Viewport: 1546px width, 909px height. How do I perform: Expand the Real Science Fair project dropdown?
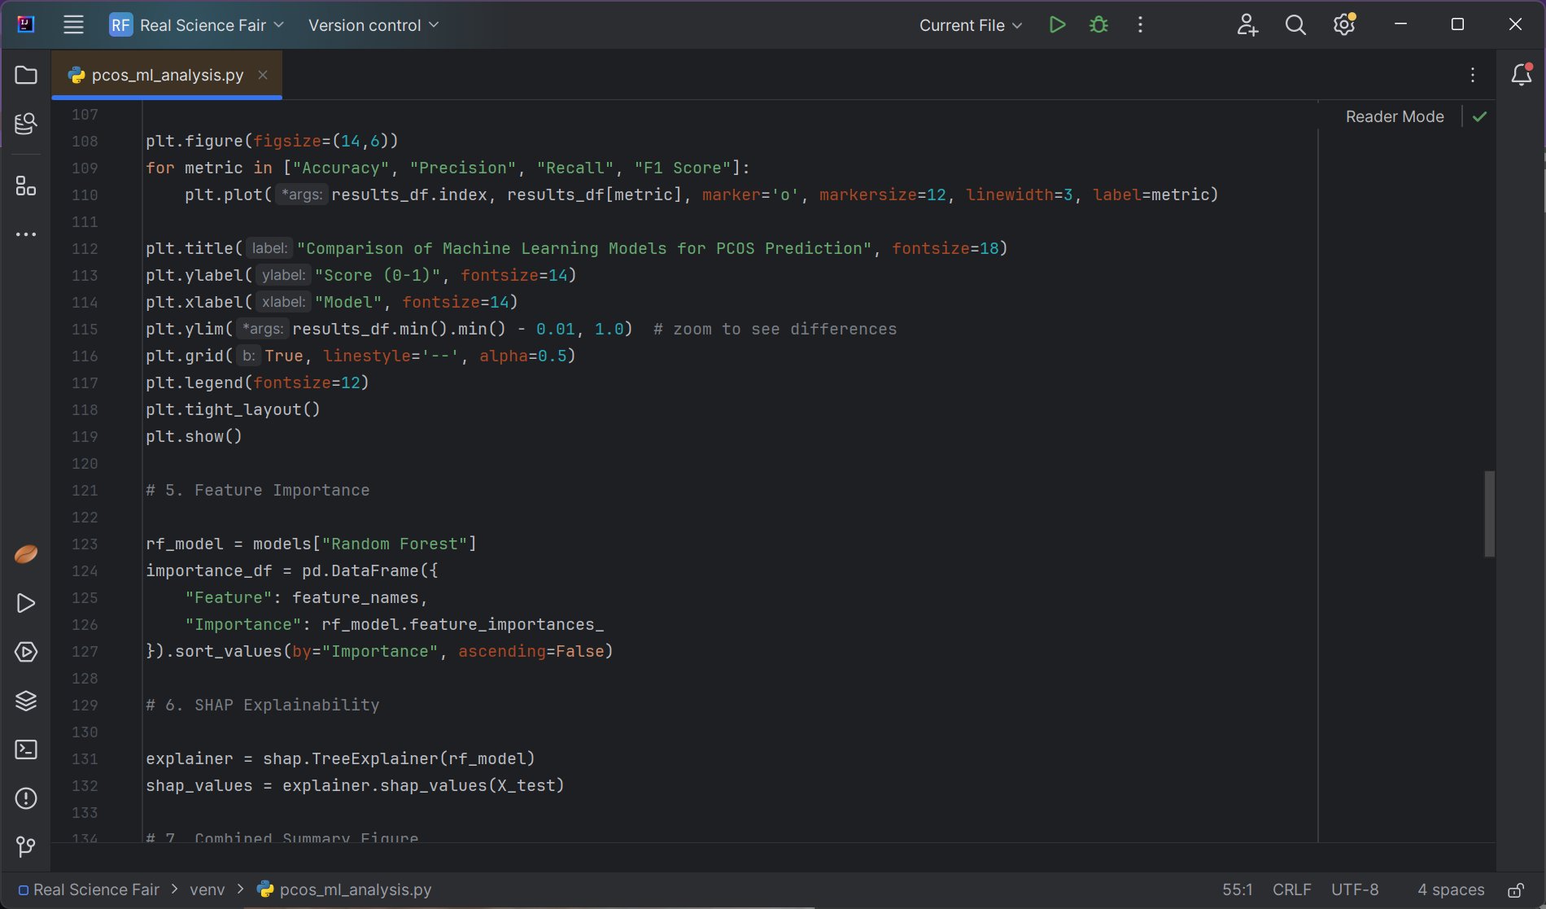[197, 25]
